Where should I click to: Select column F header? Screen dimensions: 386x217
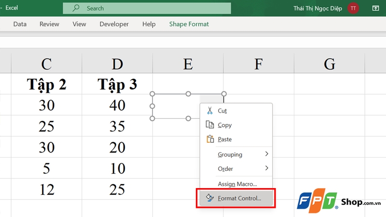tap(259, 64)
